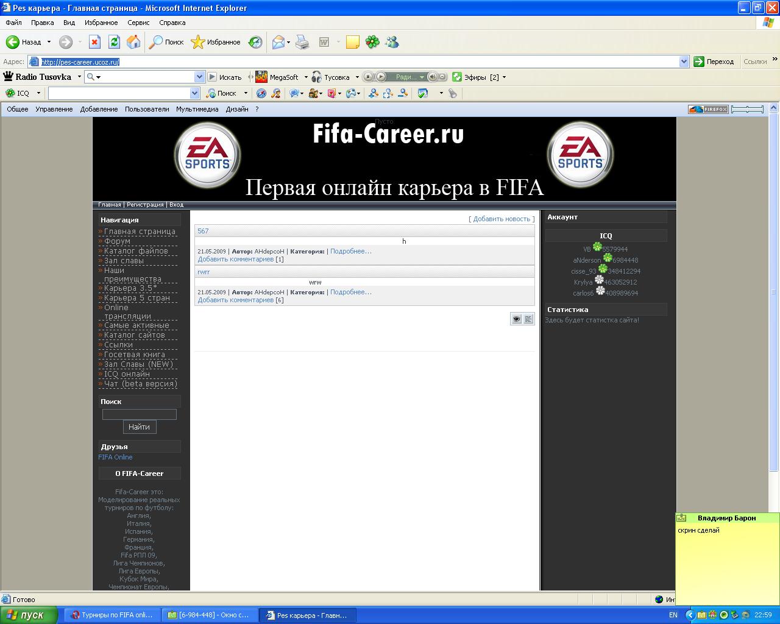This screenshot has height=624, width=780.
Task: Stop loading with the red X icon
Action: click(x=94, y=42)
